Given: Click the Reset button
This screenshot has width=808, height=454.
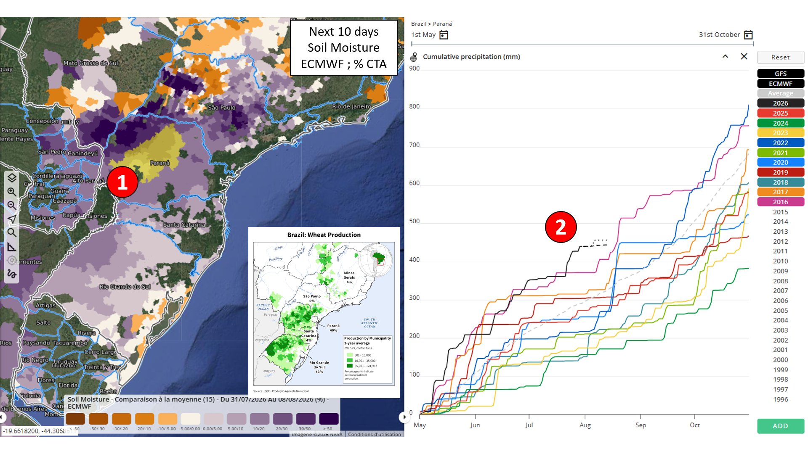Looking at the screenshot, I should click(x=781, y=57).
